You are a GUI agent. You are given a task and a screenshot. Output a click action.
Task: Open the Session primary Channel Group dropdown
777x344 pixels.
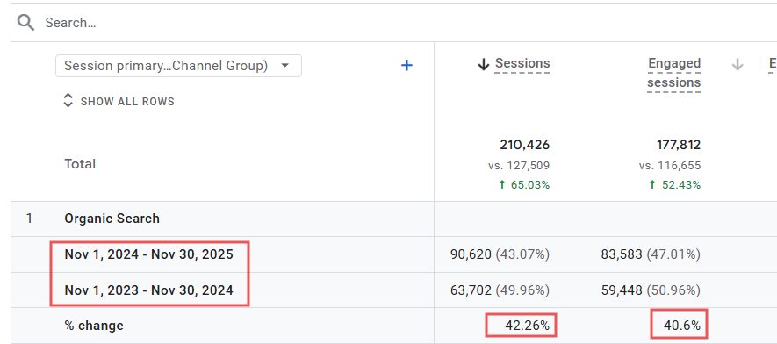tap(178, 66)
